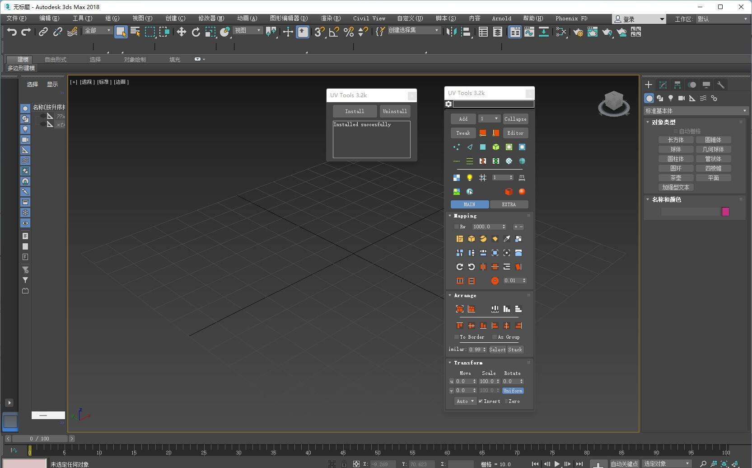752x468 pixels.
Task: Open Render Setup from the toolbar
Action: [x=578, y=32]
